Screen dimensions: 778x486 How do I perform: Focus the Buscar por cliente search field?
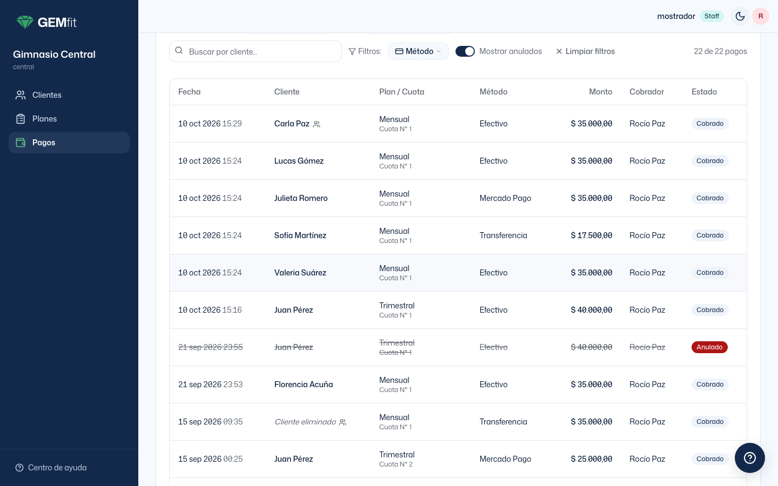point(256,51)
